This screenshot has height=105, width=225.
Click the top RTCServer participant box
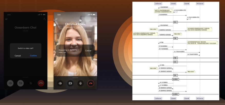pos(200,4)
